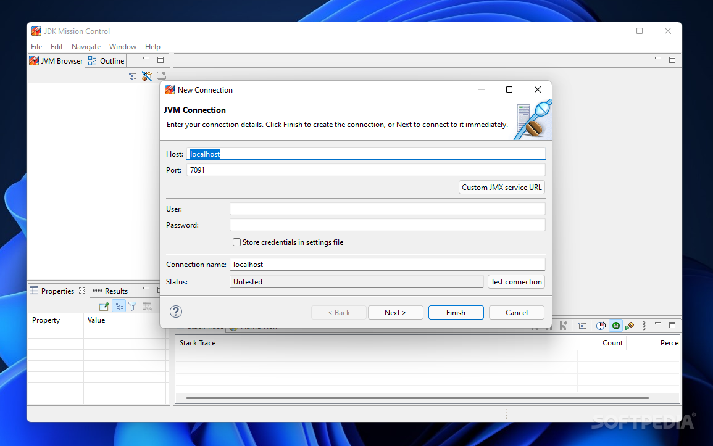Close the New Connection dialog
The image size is (713, 446).
538,89
